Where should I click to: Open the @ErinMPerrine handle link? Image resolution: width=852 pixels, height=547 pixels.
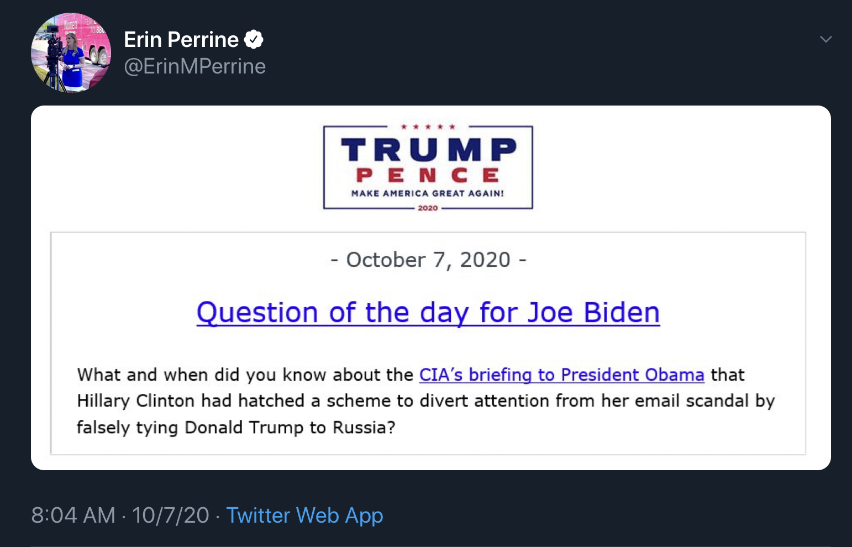point(194,66)
